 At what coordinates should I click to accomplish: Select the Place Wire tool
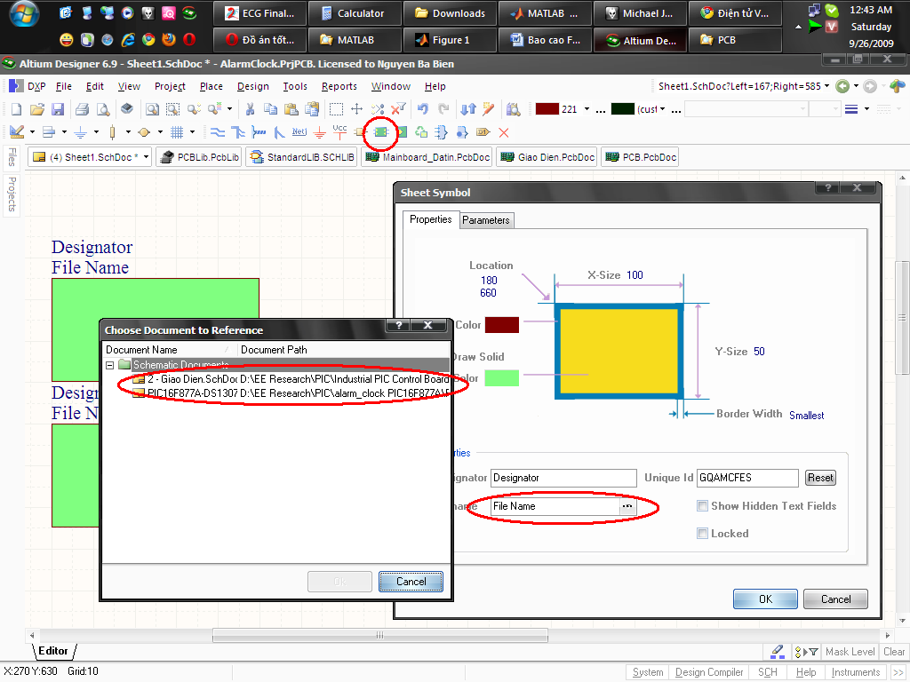pyautogui.click(x=217, y=132)
